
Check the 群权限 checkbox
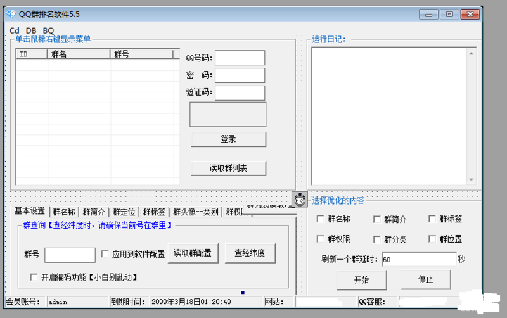321,239
